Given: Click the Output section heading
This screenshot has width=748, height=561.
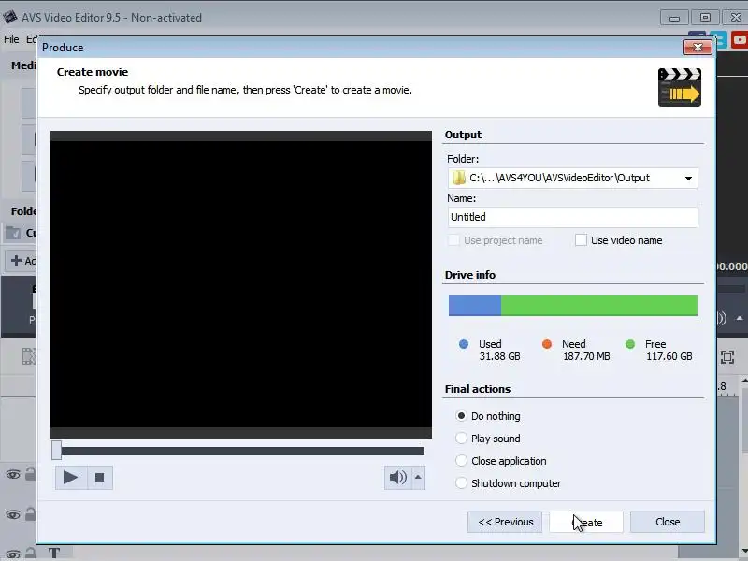Looking at the screenshot, I should 463,135.
